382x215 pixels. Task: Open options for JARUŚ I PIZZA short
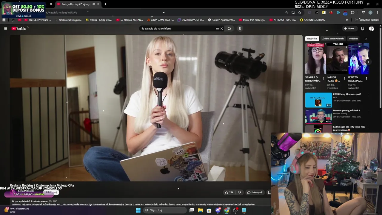coord(345,79)
